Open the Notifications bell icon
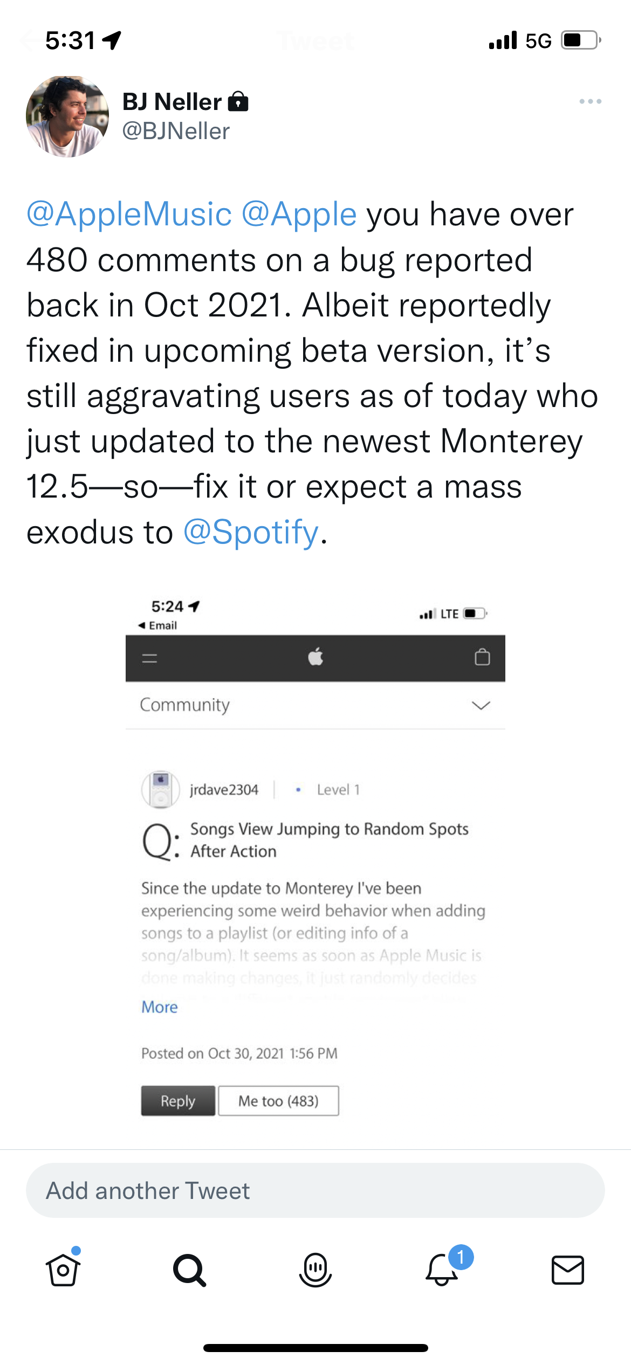631x1365 pixels. click(x=442, y=1270)
